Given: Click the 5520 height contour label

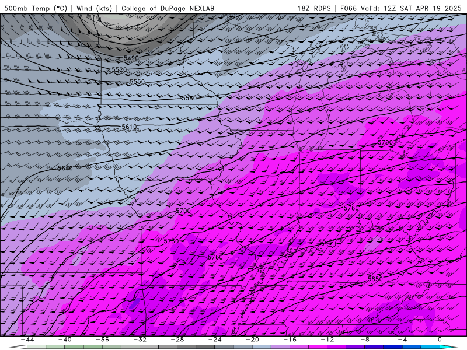Looking at the screenshot, I should (119, 69).
